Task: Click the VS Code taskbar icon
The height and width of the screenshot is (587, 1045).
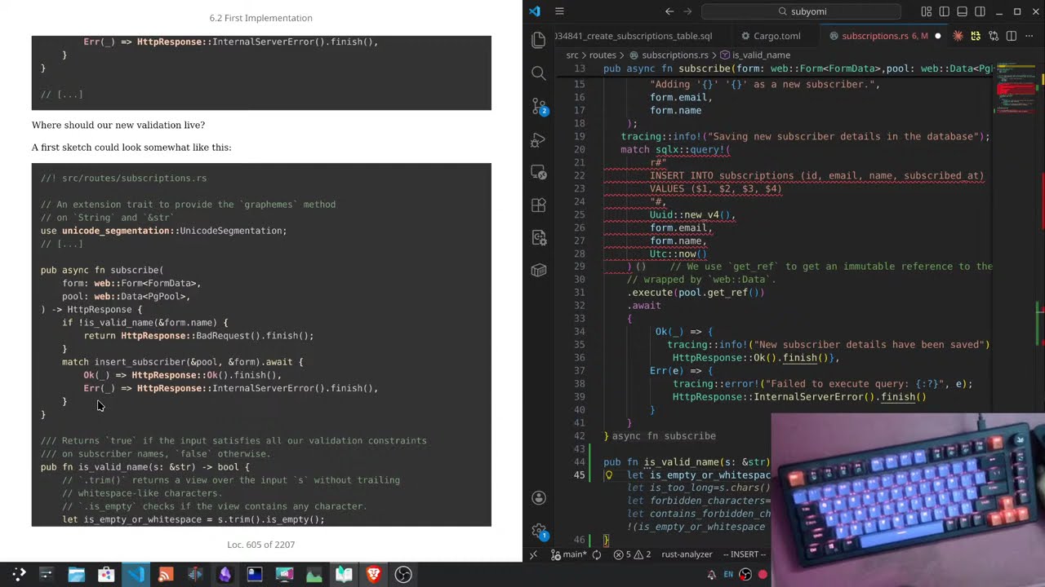Action: [136, 575]
